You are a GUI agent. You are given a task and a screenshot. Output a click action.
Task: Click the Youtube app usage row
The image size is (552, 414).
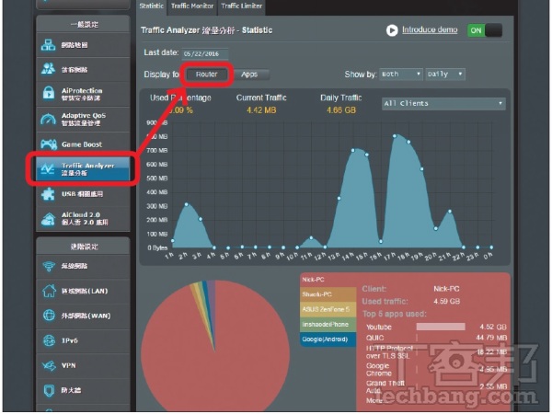(x=436, y=327)
